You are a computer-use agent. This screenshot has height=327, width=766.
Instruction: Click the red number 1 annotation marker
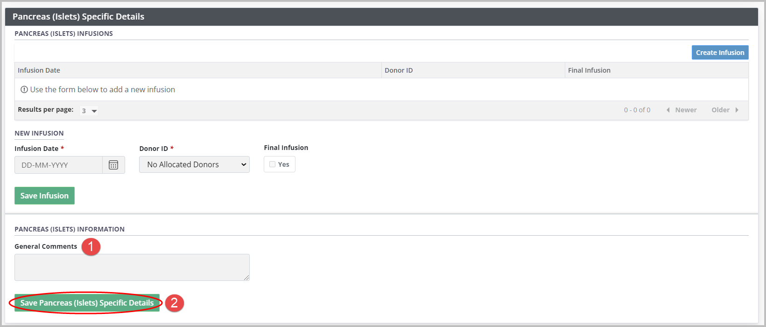tap(91, 246)
